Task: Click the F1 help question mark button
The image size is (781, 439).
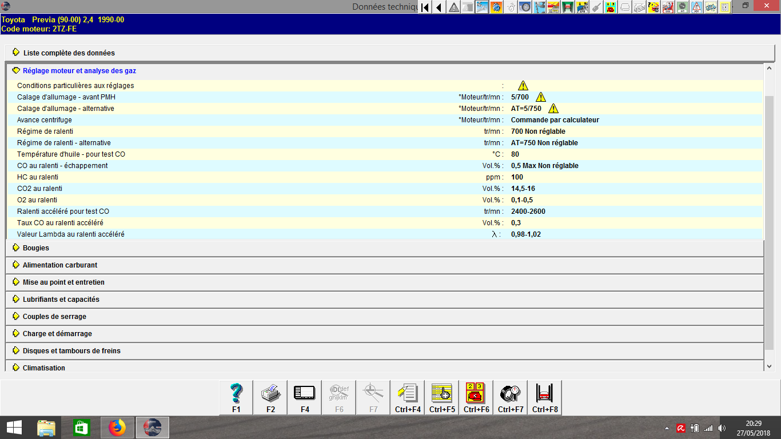Action: (x=236, y=397)
